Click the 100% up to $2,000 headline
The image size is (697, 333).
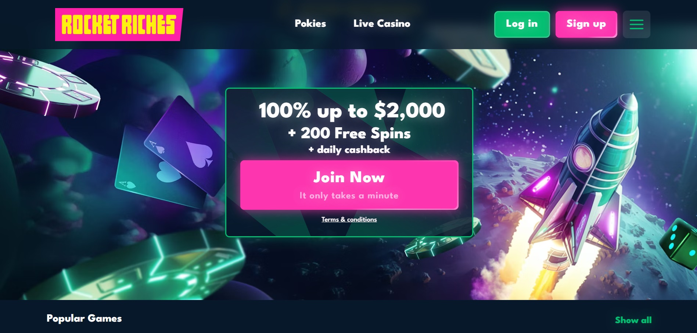tap(352, 110)
